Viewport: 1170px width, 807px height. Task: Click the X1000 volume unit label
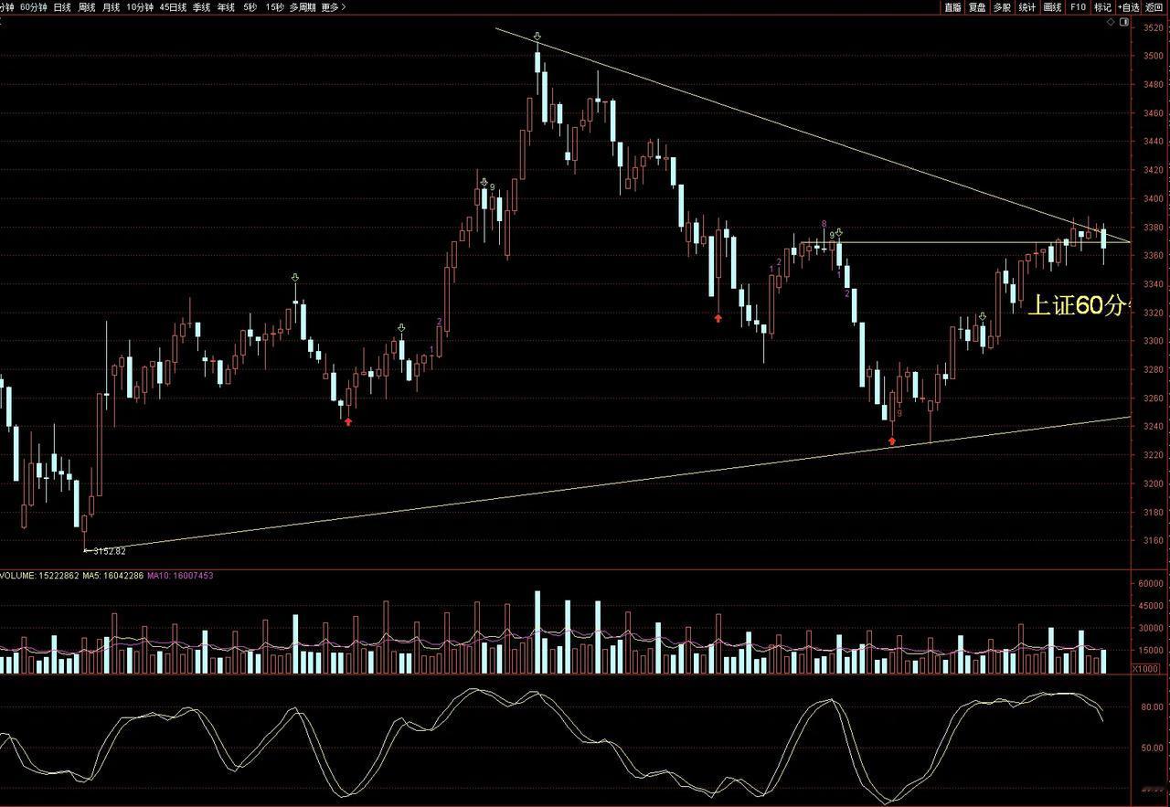[x=1145, y=669]
